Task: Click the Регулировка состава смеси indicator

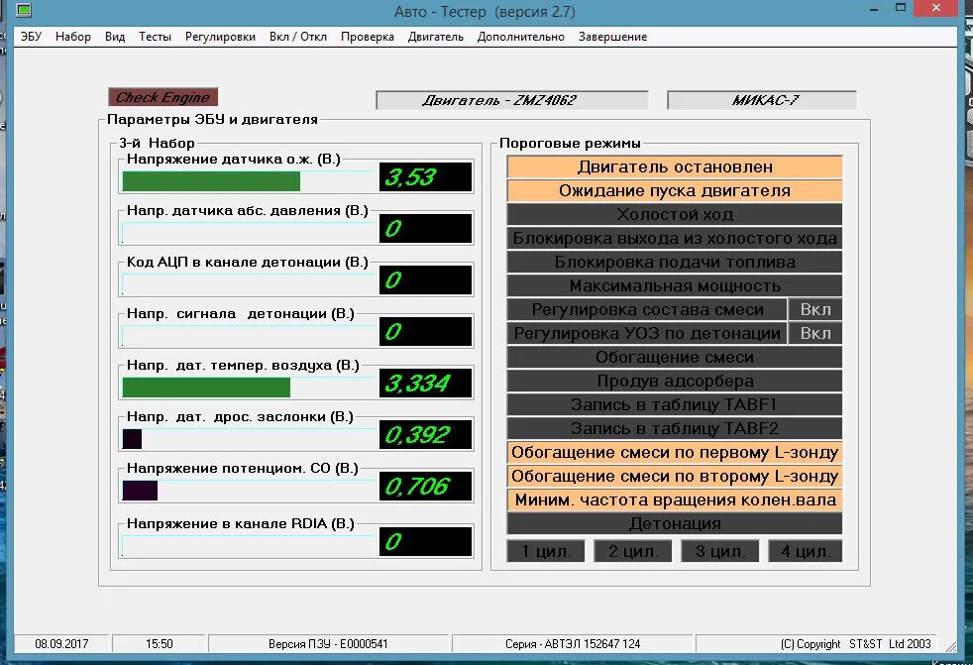Action: [647, 310]
